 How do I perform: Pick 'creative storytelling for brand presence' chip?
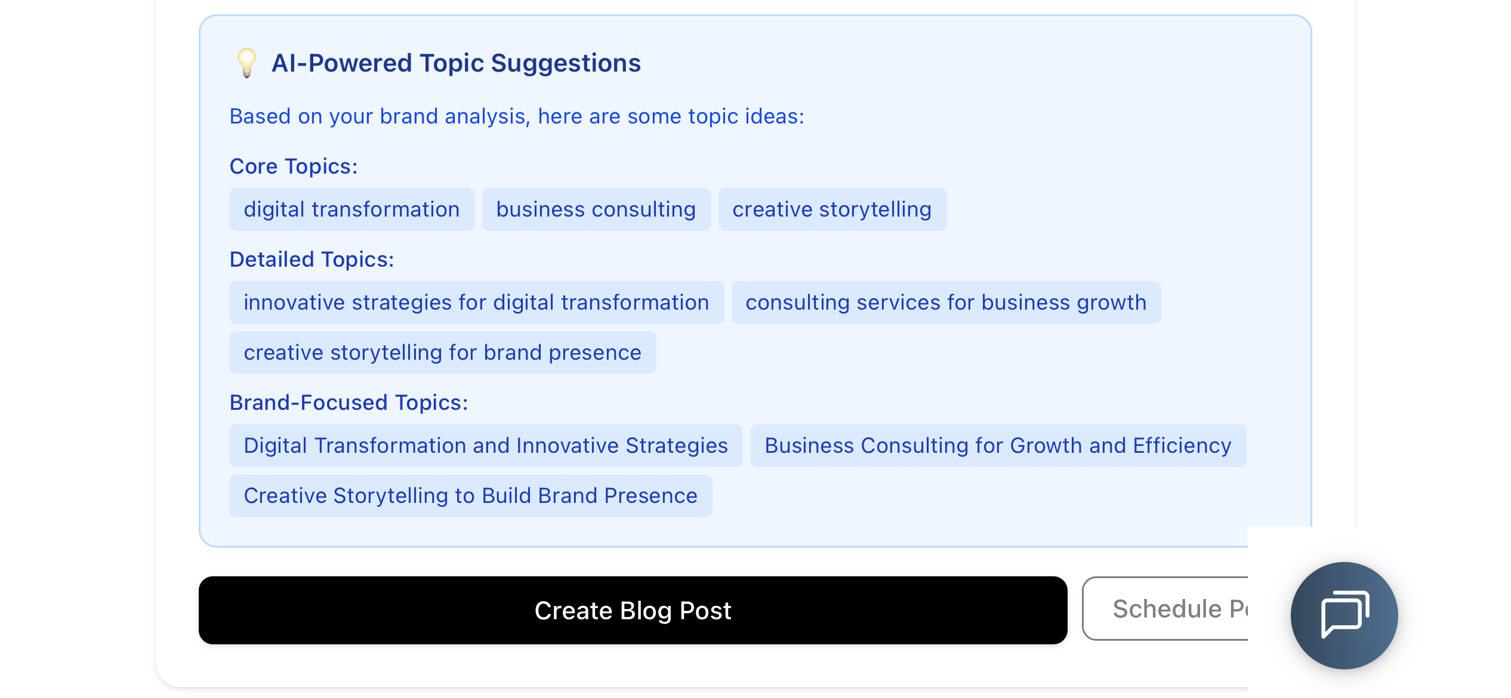coord(442,353)
